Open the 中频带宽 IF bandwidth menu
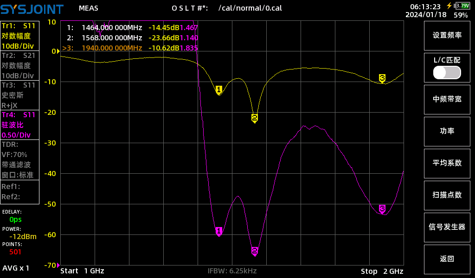The height and width of the screenshot is (278, 475). [447, 100]
